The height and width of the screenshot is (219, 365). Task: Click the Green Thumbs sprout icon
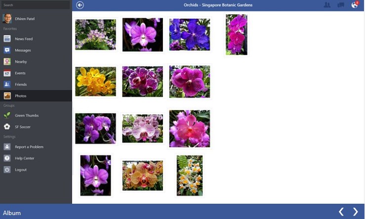pos(7,115)
